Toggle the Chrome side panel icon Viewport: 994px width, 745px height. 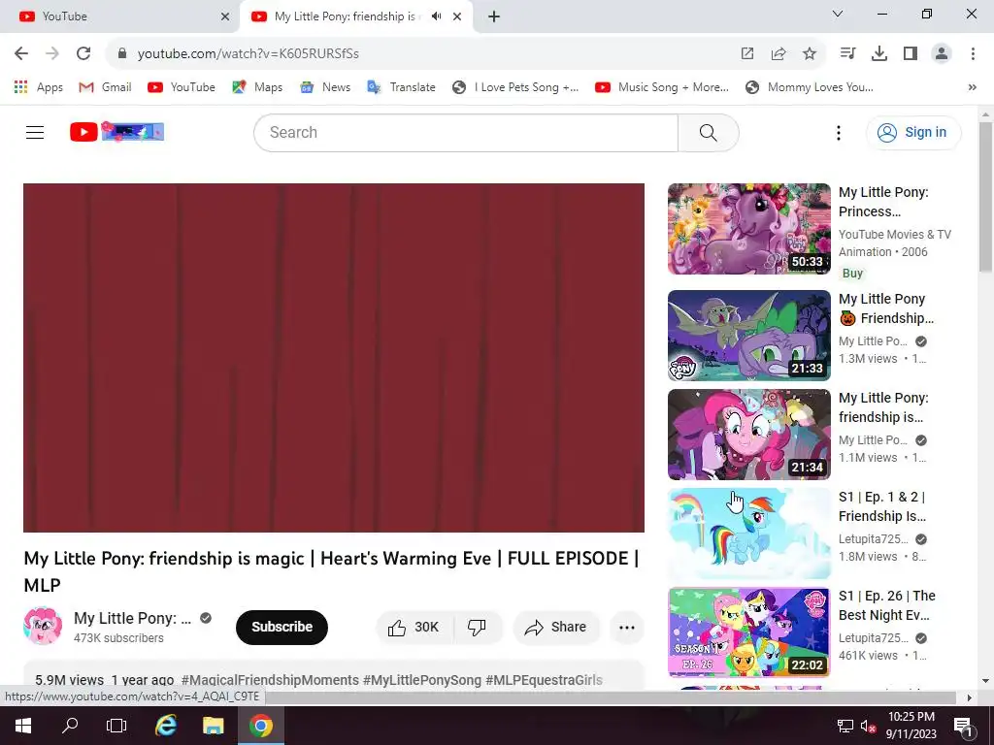(x=911, y=54)
